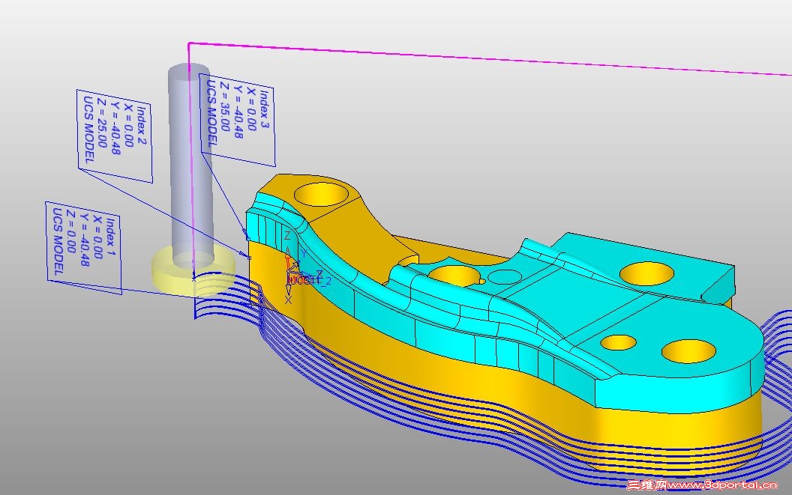
Task: Click the Z = 35.00 value in Index 3
Action: coord(224,108)
